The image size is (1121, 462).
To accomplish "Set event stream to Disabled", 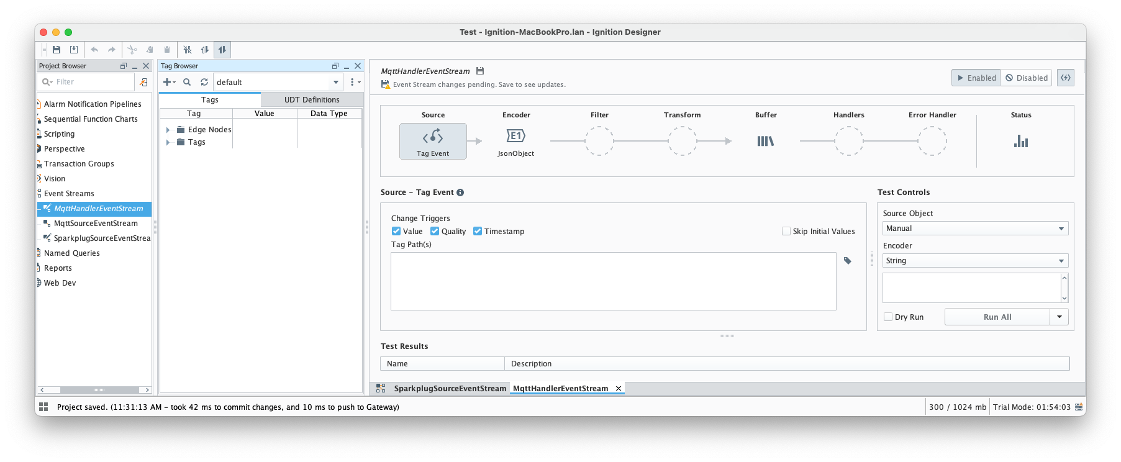I will (x=1026, y=78).
